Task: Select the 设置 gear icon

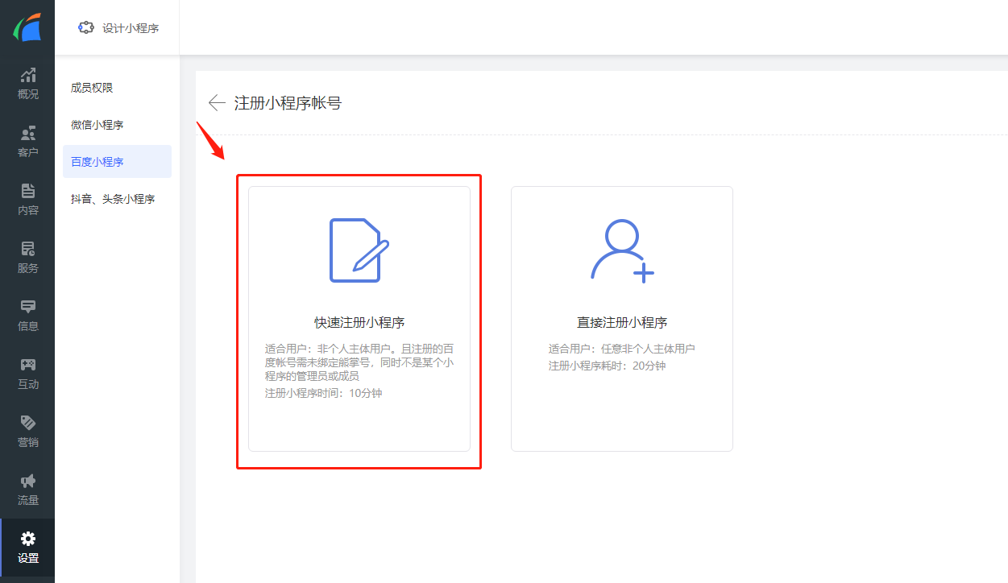Action: click(27, 539)
